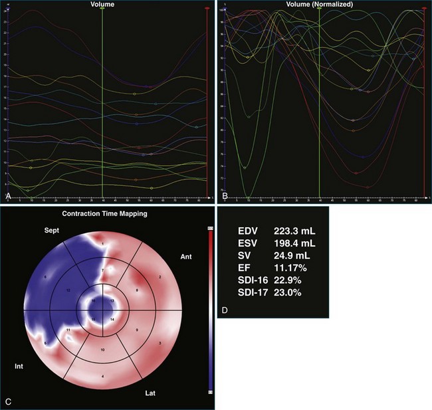
Task: Select apical segment 13 on the bullseye
Action: tap(112, 301)
